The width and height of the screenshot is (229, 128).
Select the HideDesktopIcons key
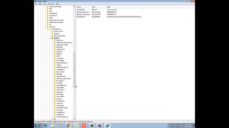[62, 67]
